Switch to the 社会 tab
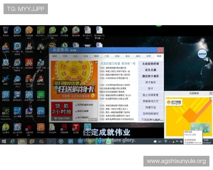The image size is (213, 170). 86,56
